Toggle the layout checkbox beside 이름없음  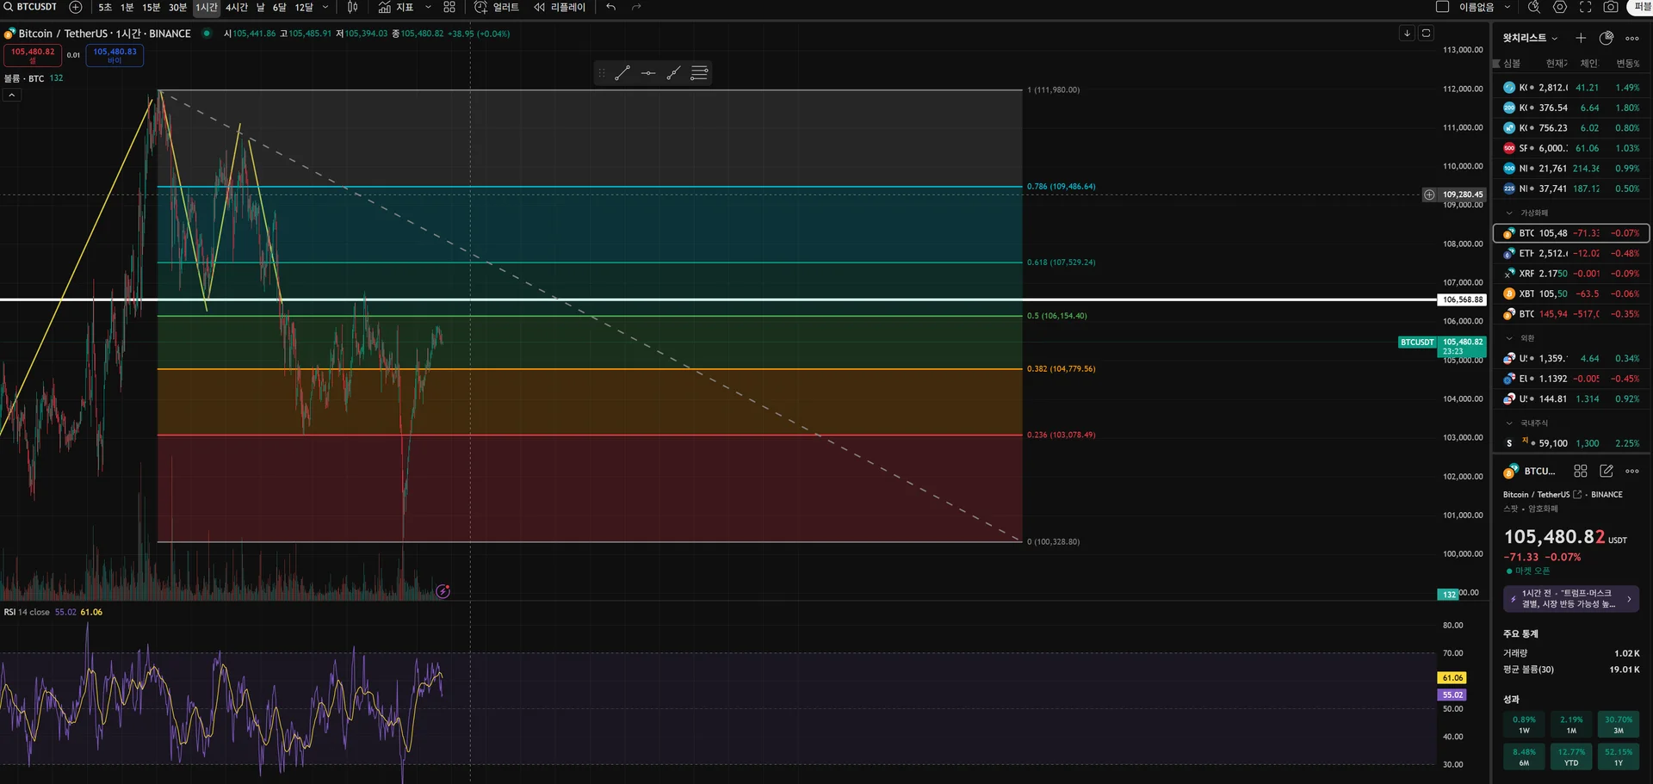[1443, 7]
